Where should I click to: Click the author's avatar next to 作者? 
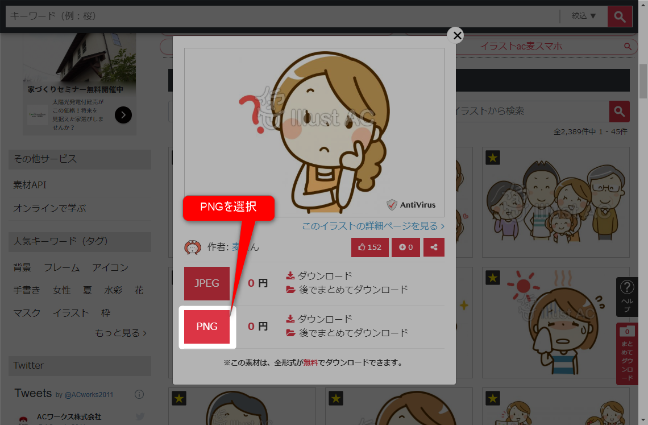tap(192, 247)
